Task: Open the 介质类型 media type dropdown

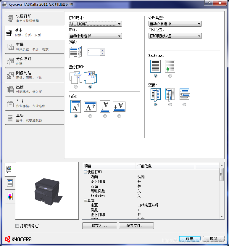Action: [175, 24]
